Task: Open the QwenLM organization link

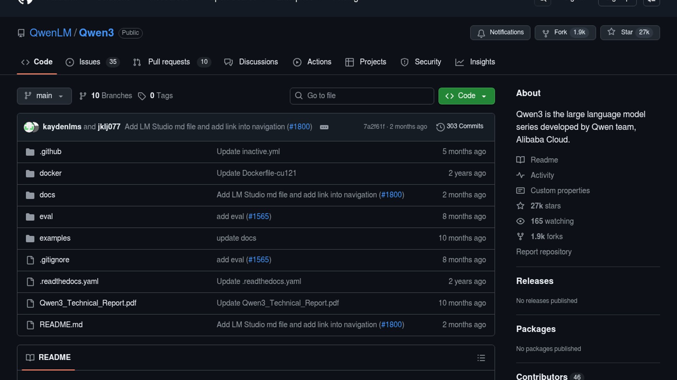Action: coord(50,33)
